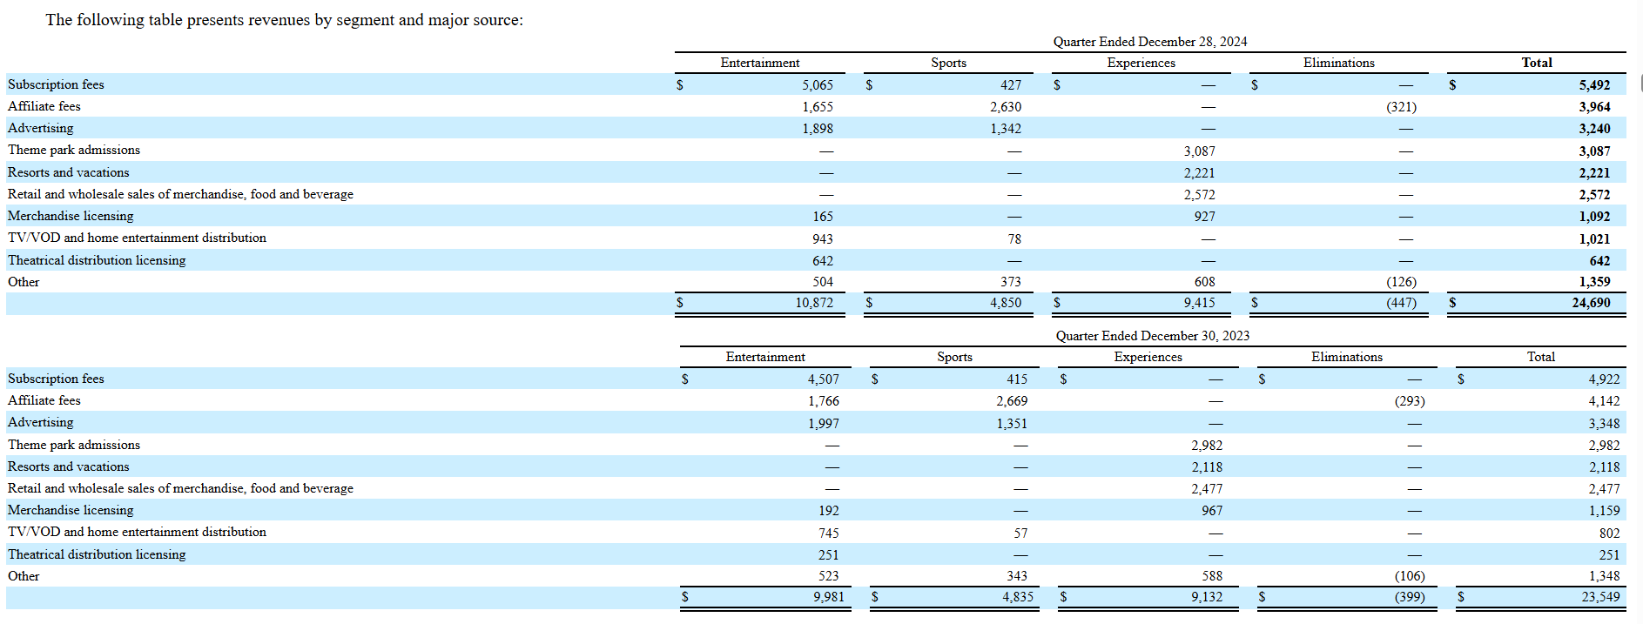Select the 2024 total revenue value 24,690
Screen dimensions: 1643x624
point(1591,303)
